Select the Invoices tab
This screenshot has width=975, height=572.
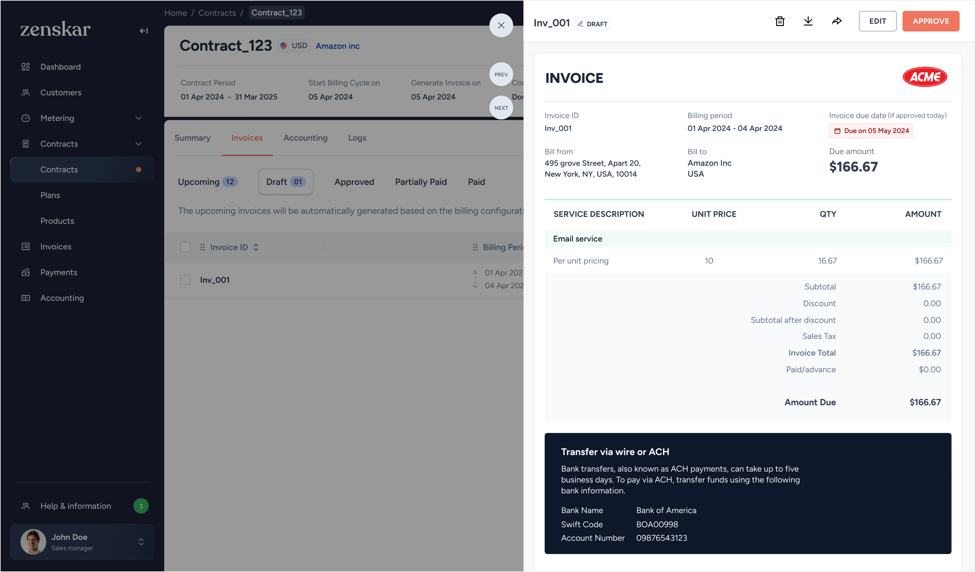(247, 138)
